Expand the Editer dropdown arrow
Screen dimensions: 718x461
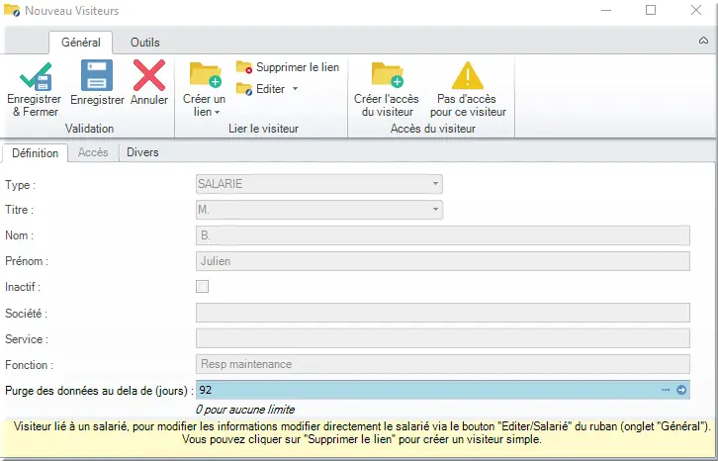click(x=296, y=89)
